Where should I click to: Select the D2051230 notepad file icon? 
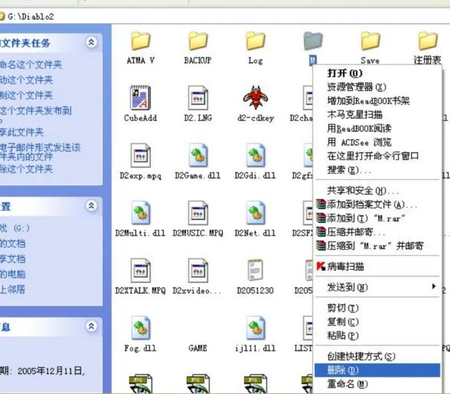pyautogui.click(x=255, y=270)
